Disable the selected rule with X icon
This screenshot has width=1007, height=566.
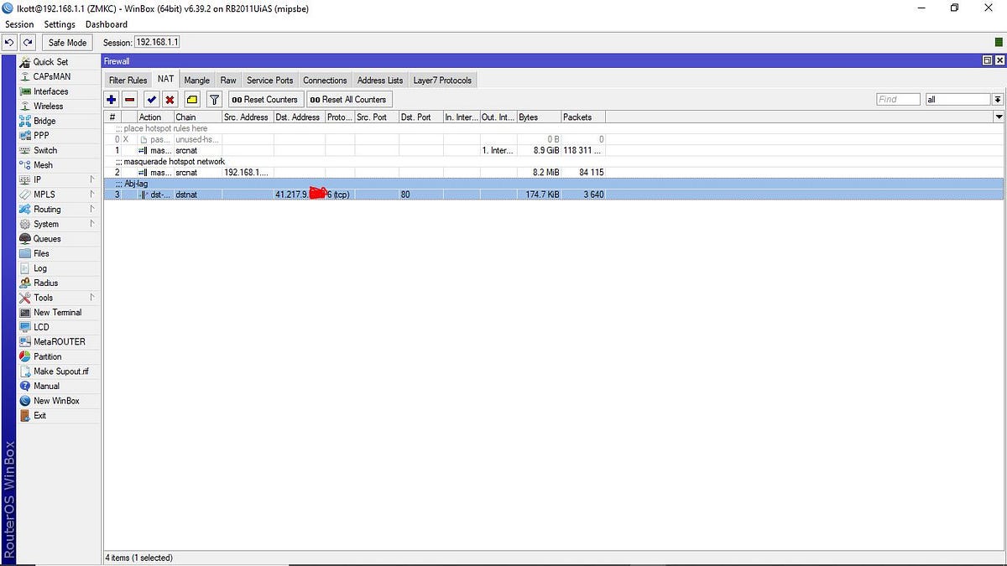point(170,99)
